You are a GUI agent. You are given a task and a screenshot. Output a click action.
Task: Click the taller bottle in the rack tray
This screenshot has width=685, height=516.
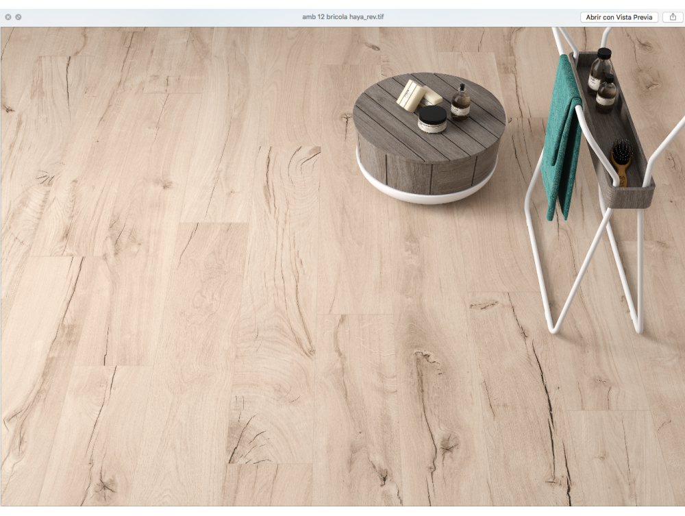pos(601,69)
